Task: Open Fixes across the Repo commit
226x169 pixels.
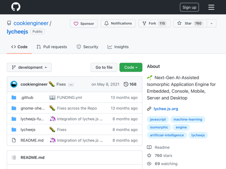Action: click(77, 108)
